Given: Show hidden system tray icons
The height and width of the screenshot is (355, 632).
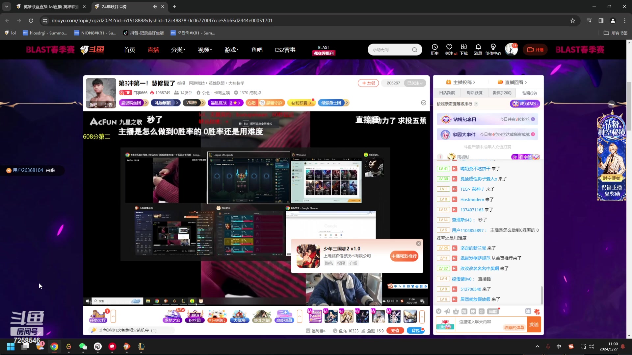Looking at the screenshot, I should pos(538,346).
